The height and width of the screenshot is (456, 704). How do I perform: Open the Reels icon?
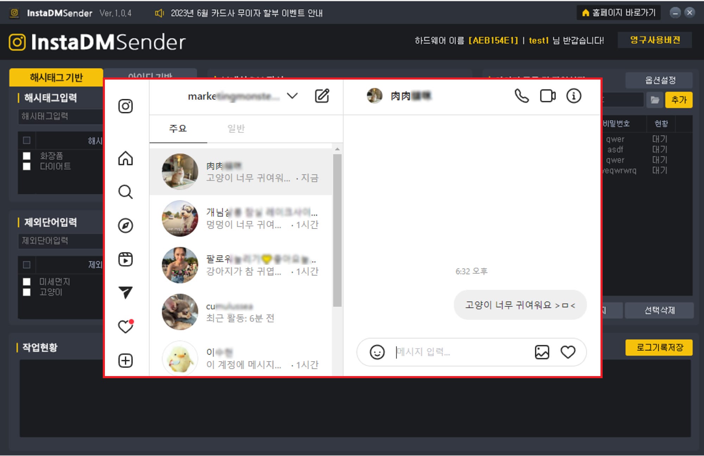[x=125, y=260]
